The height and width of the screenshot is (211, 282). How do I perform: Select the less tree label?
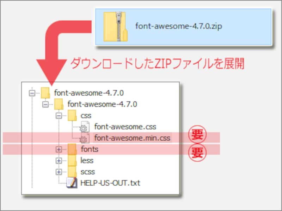[87, 160]
